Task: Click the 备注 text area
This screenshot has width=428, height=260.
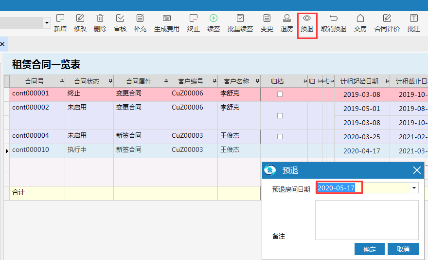Action: [x=367, y=220]
